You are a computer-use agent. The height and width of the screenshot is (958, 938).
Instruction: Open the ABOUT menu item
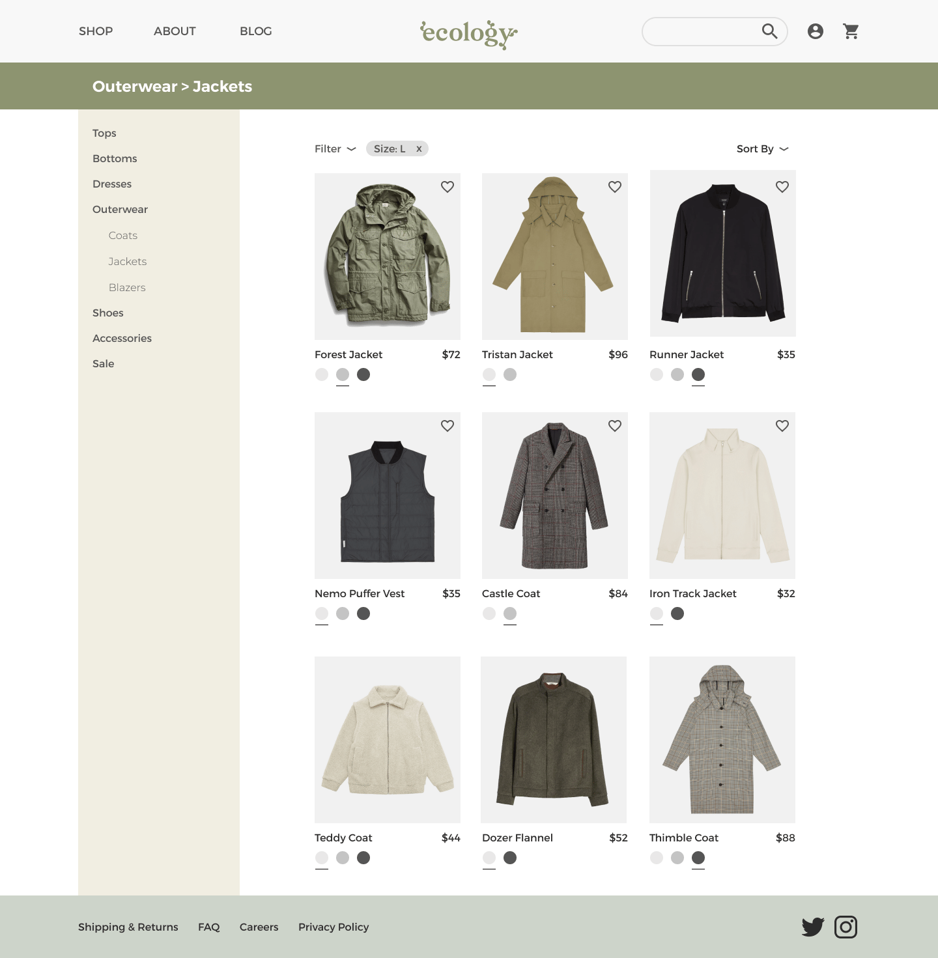pyautogui.click(x=175, y=31)
